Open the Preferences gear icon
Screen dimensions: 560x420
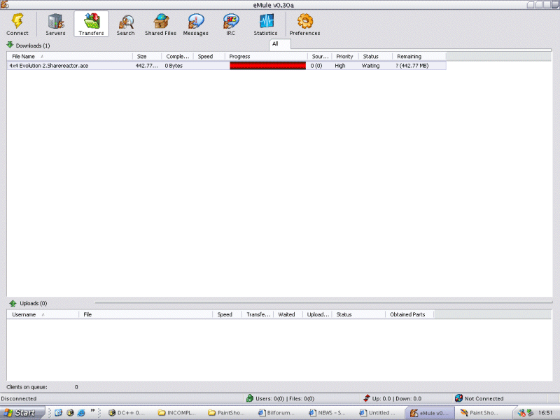[305, 21]
